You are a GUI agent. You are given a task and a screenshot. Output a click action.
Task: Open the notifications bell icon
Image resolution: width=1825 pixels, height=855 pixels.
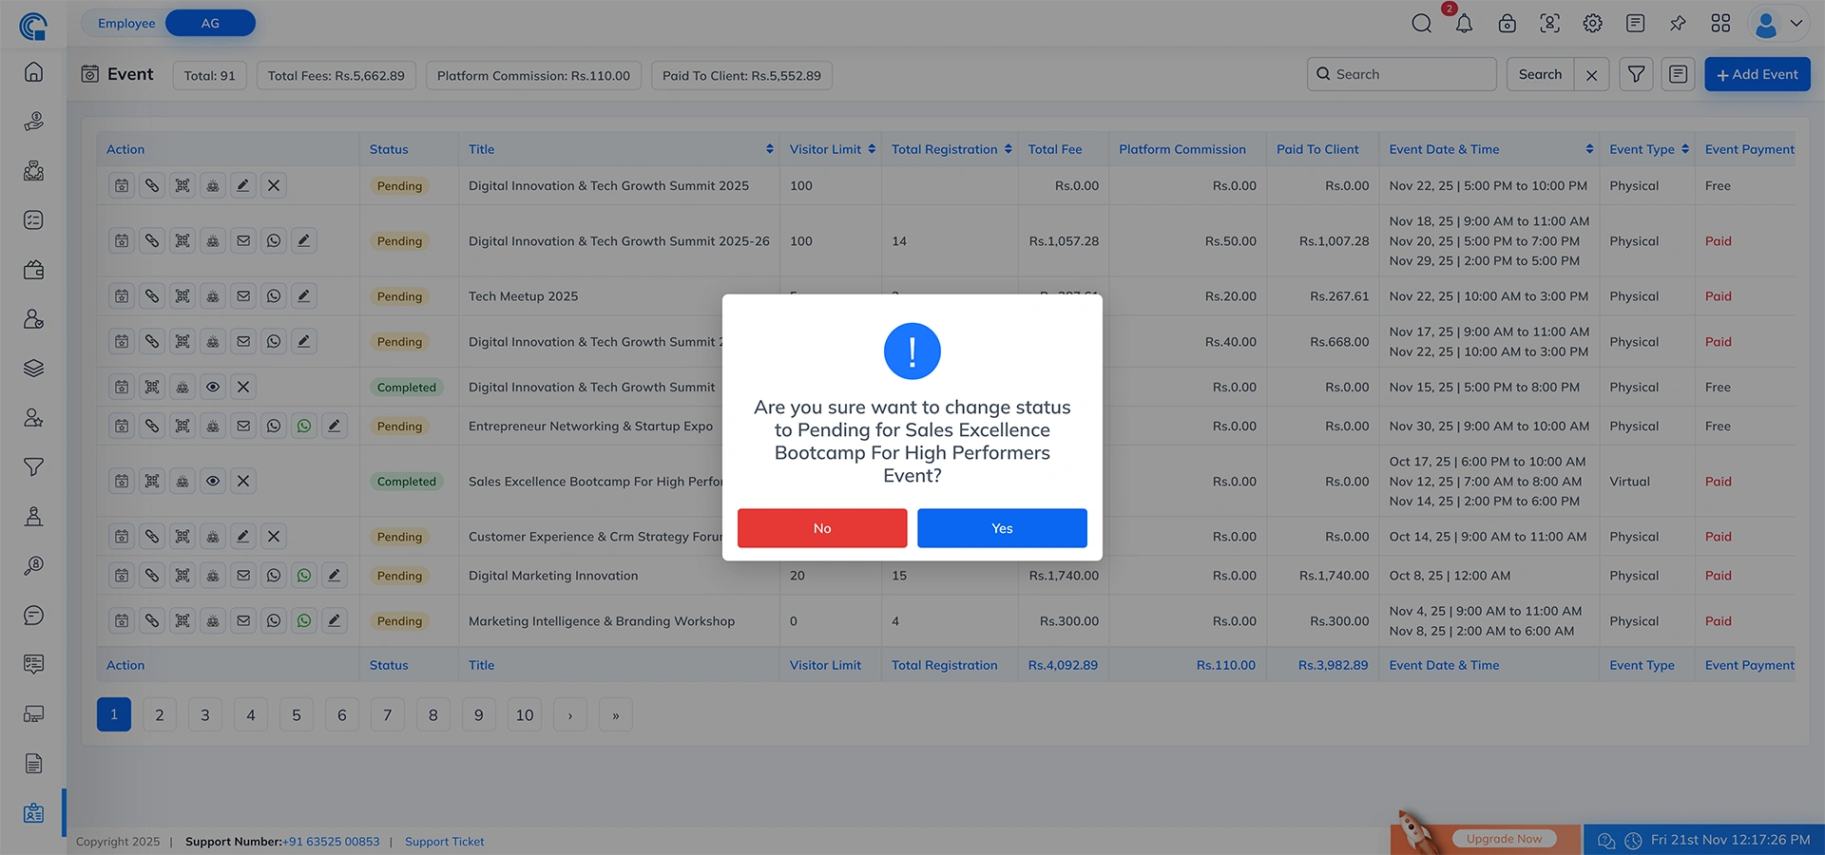(x=1464, y=24)
